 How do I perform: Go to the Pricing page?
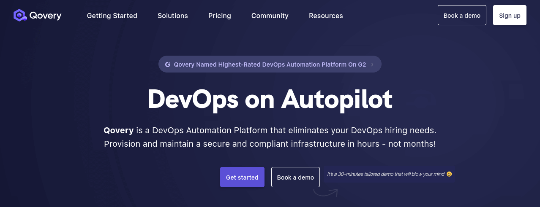tap(219, 16)
